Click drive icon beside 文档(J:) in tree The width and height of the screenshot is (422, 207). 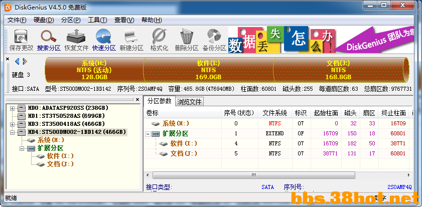click(41, 164)
